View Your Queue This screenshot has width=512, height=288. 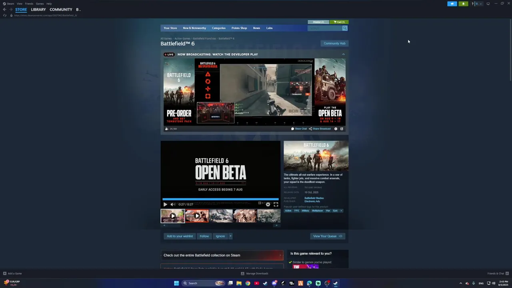[328, 236]
